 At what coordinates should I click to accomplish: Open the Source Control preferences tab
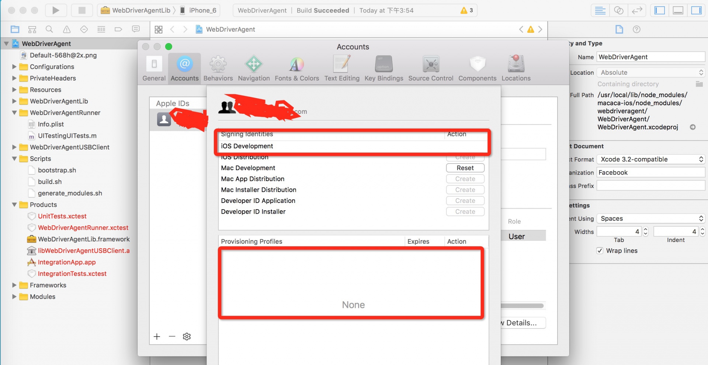point(431,69)
